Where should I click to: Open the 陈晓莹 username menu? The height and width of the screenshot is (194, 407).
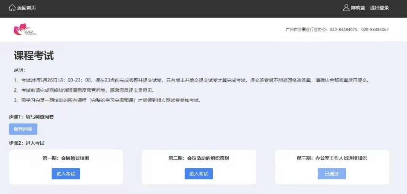point(358,8)
